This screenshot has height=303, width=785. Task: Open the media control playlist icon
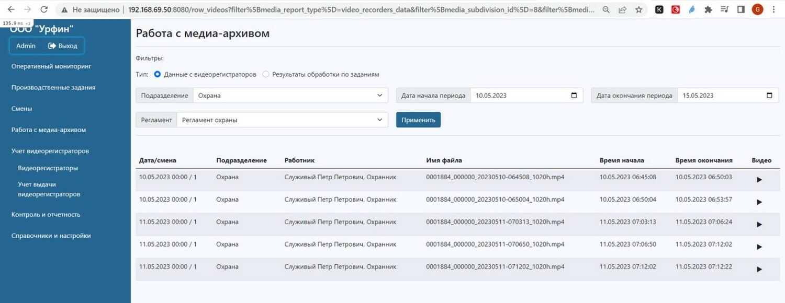724,9
